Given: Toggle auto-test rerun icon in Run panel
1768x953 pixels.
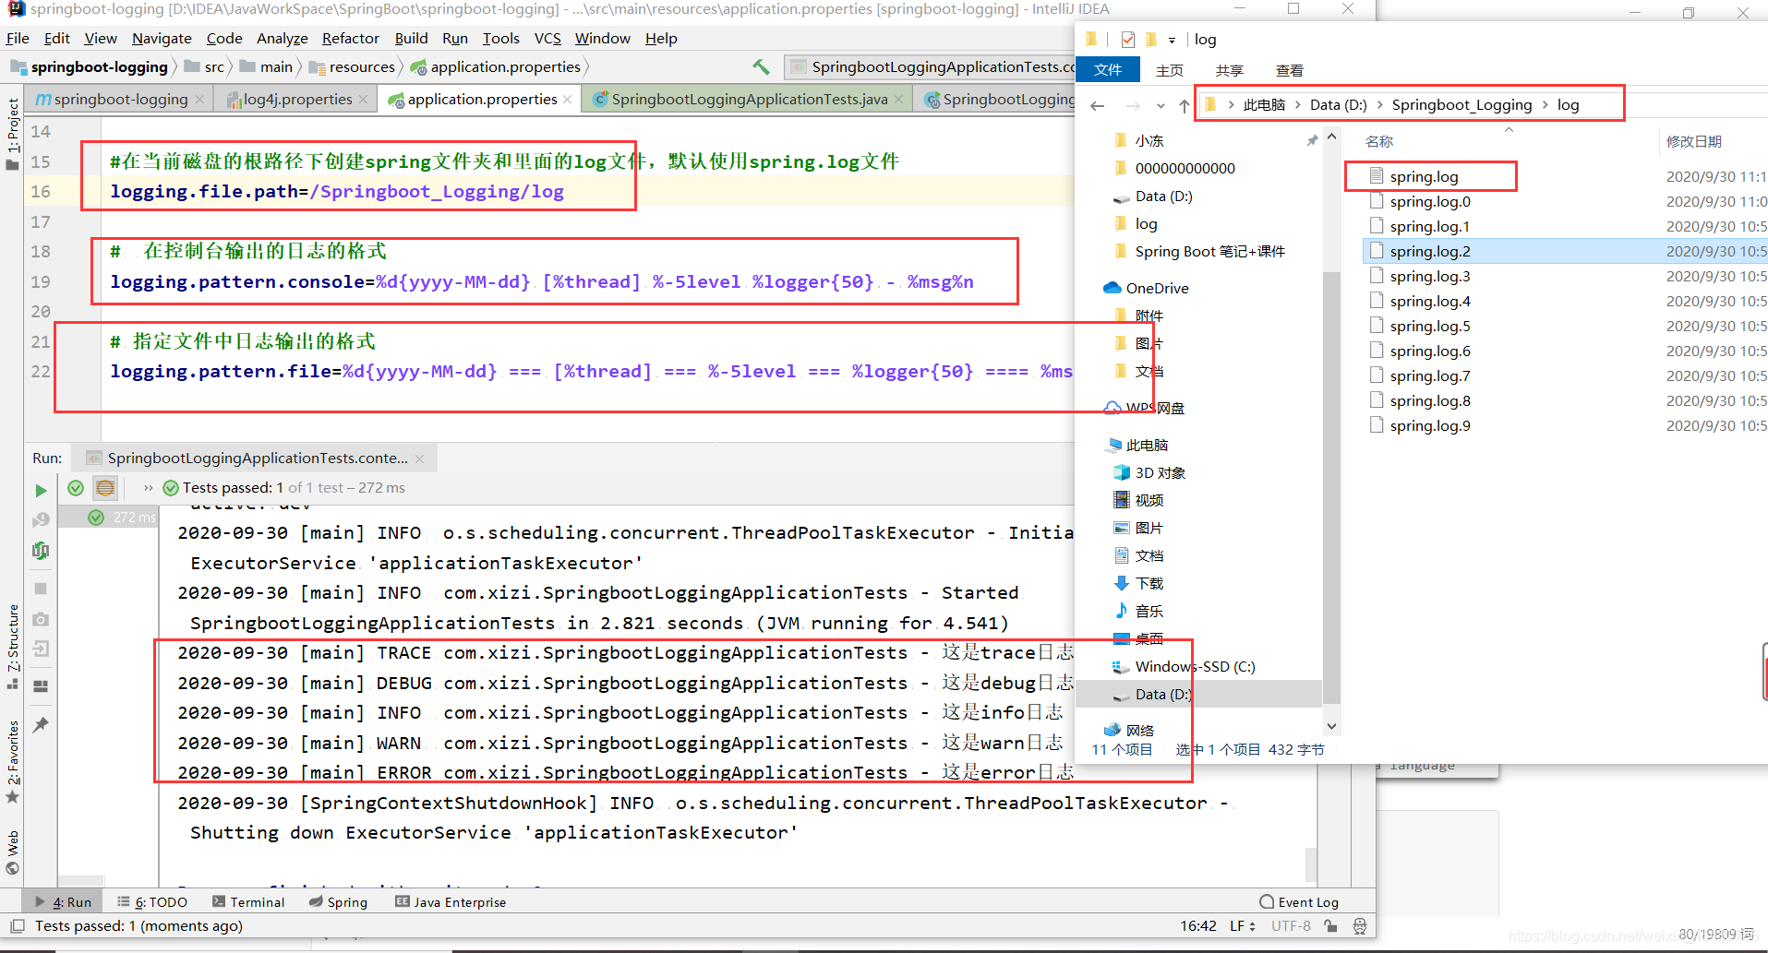Looking at the screenshot, I should 41,551.
